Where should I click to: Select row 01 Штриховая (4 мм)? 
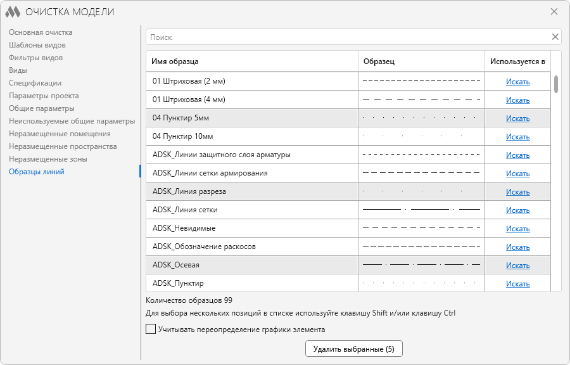coord(348,99)
